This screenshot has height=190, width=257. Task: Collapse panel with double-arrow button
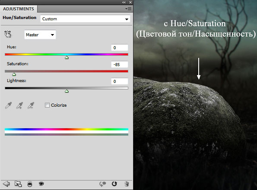click(124, 2)
